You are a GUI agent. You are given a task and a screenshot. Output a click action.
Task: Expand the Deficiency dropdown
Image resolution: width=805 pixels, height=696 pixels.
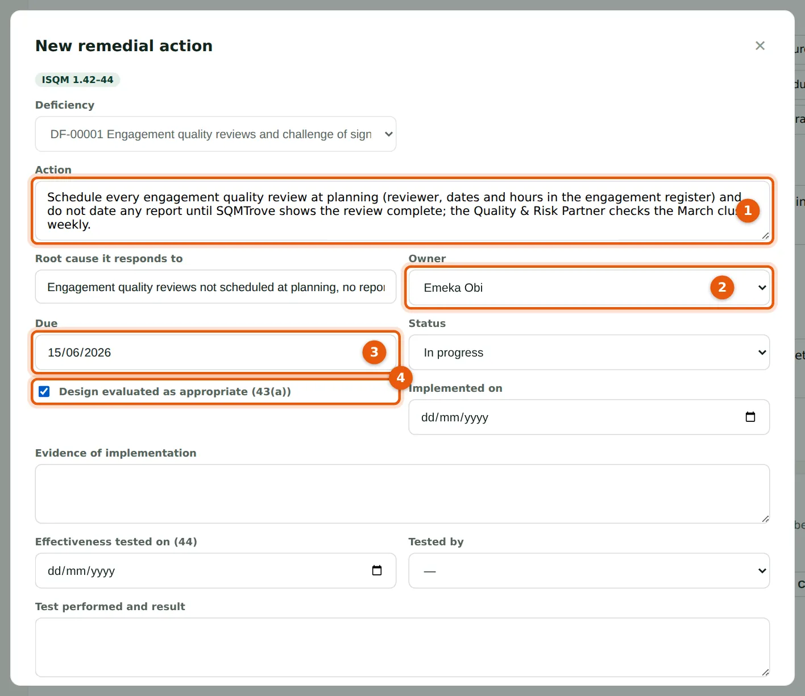pyautogui.click(x=215, y=134)
